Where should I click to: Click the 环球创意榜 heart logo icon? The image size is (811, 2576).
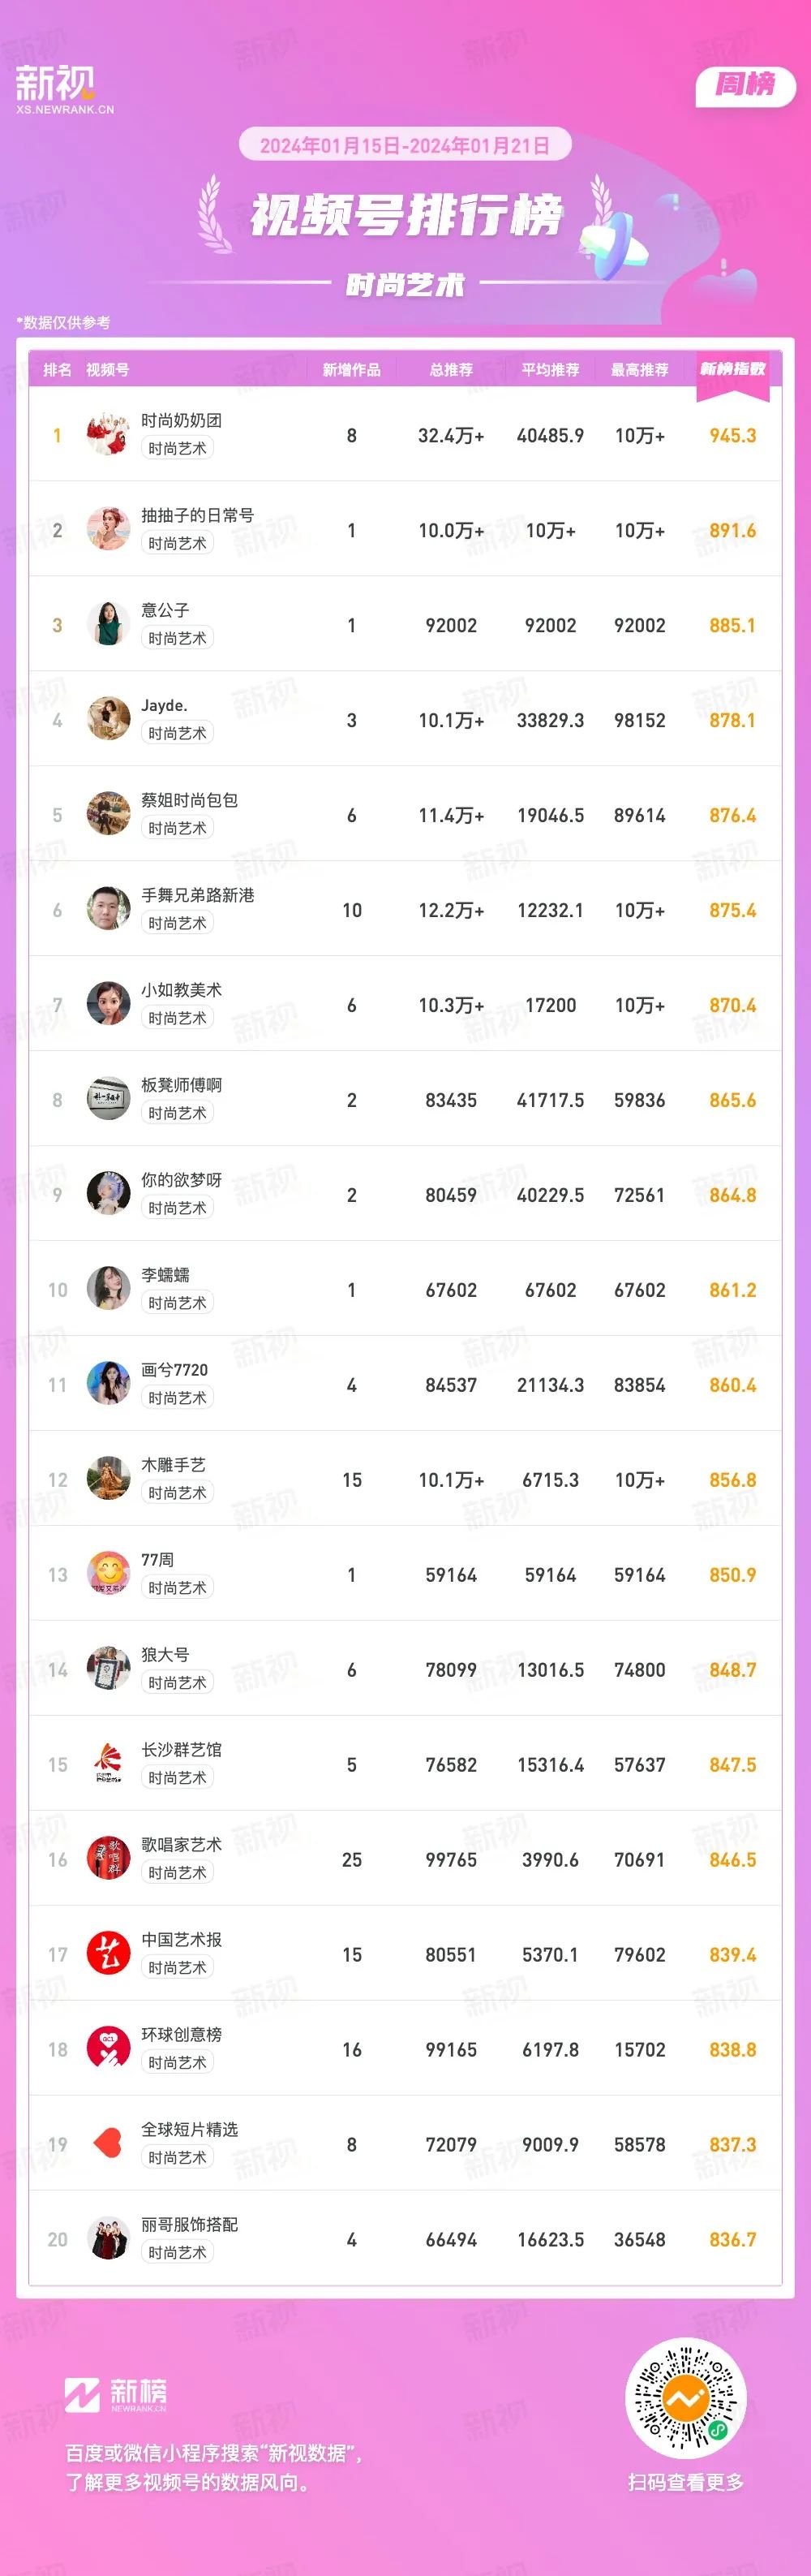coord(108,2049)
